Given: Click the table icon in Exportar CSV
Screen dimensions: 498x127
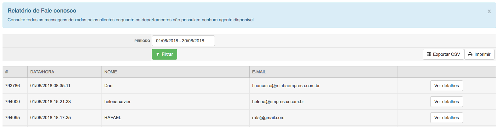Looking at the screenshot, I should coord(429,54).
